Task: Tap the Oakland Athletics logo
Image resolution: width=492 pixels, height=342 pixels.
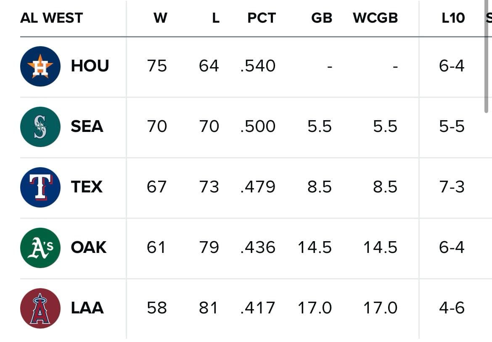Action: click(40, 248)
